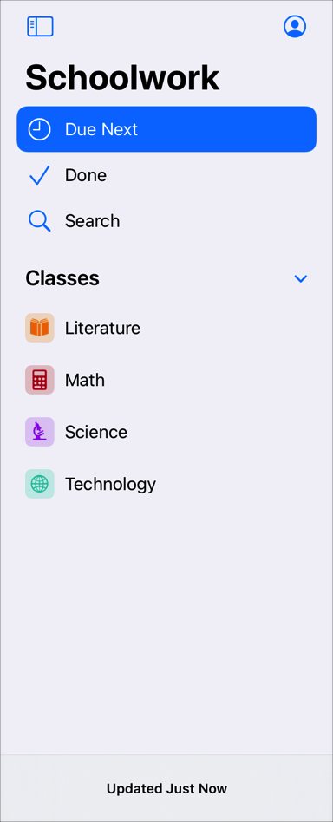Click the orange Literature book icon
Screen dimensions: 333x822
[40, 328]
